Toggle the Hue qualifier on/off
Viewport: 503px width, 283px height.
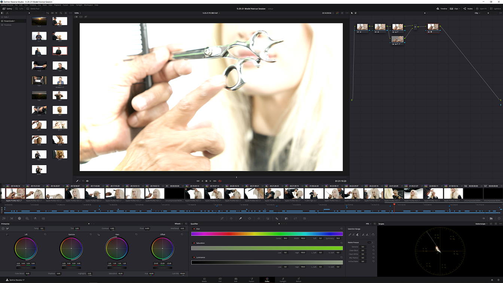coord(193,229)
